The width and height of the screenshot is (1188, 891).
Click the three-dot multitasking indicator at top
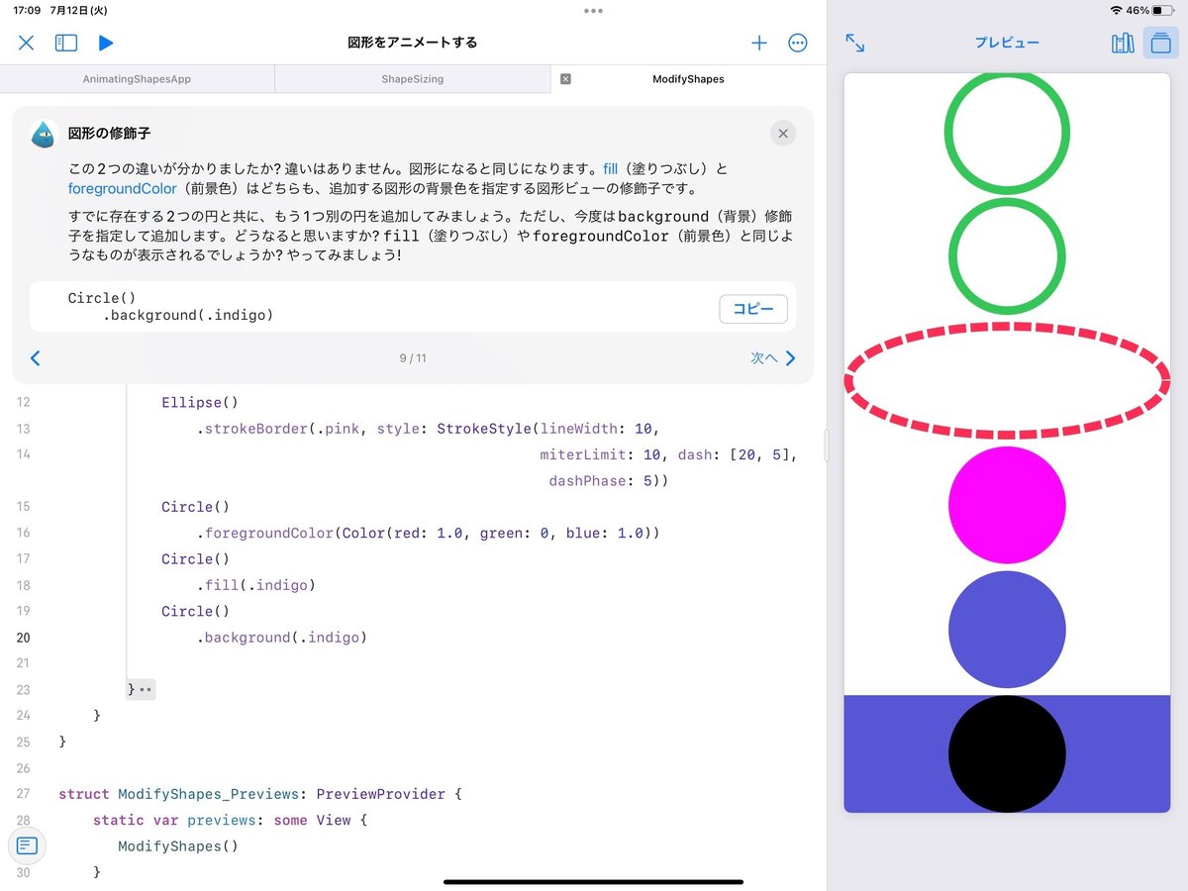point(594,11)
